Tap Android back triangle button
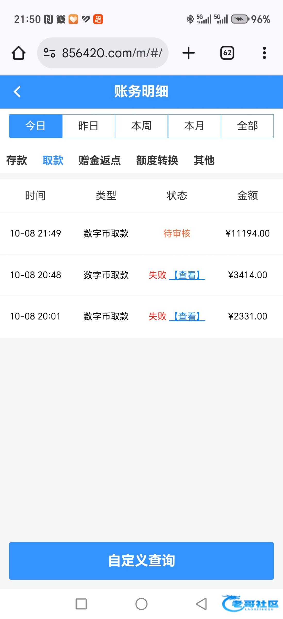Viewport: 283px width, 619px height. click(202, 604)
